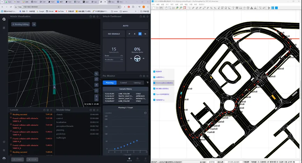Select gear R in the gear selector

point(135,34)
